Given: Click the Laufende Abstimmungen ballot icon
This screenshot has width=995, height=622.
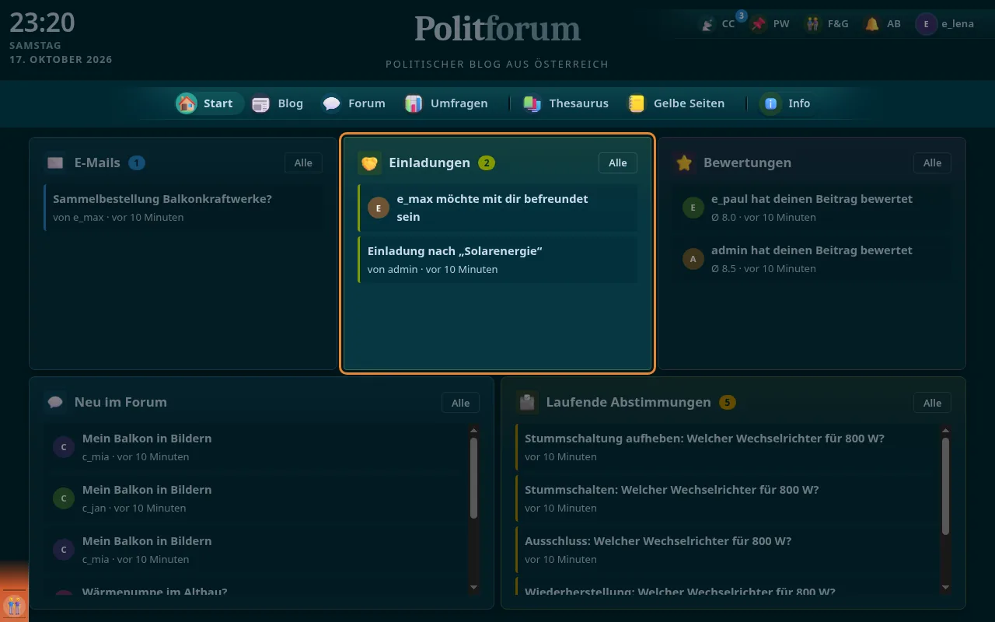Looking at the screenshot, I should click(x=527, y=403).
